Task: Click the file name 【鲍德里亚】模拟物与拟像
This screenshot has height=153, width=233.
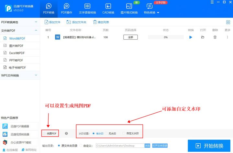Action: pos(79,37)
